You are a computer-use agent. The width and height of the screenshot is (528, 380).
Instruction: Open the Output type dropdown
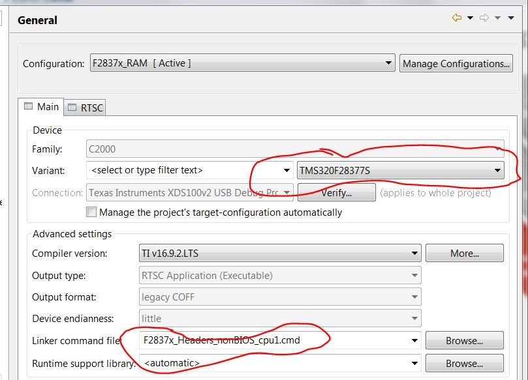point(280,276)
